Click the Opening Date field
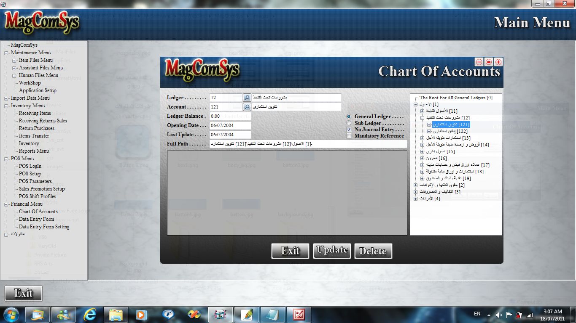The width and height of the screenshot is (576, 323). [230, 125]
